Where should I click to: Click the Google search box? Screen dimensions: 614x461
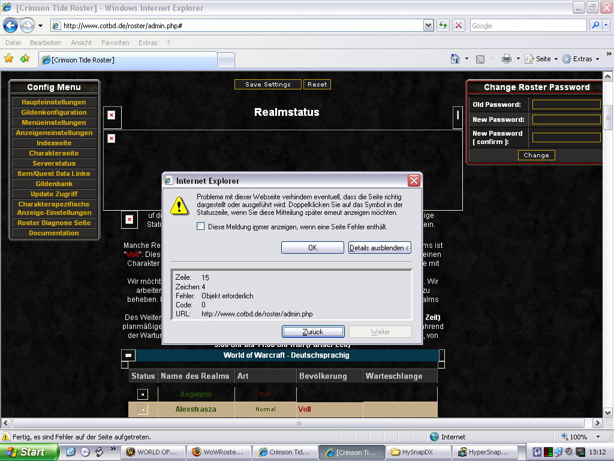pos(528,25)
